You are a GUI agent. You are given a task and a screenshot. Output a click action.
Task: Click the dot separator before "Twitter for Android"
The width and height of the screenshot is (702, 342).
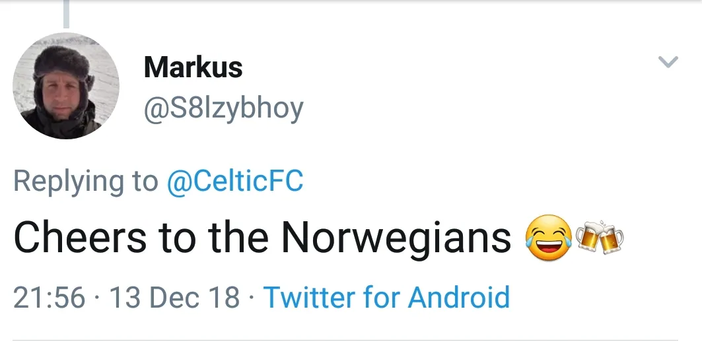click(252, 298)
